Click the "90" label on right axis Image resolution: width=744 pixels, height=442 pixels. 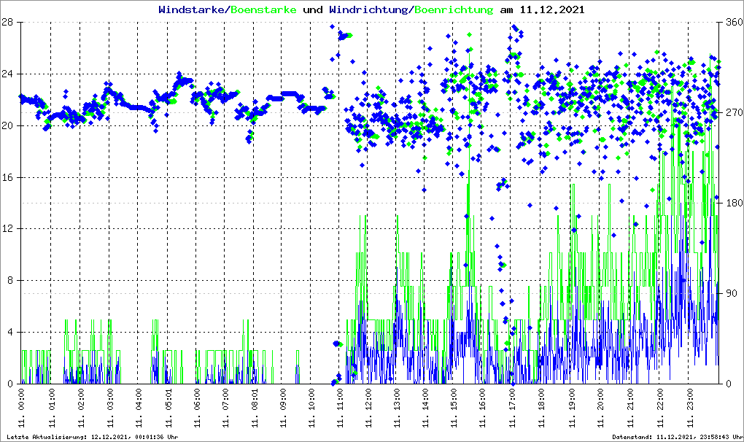729,294
